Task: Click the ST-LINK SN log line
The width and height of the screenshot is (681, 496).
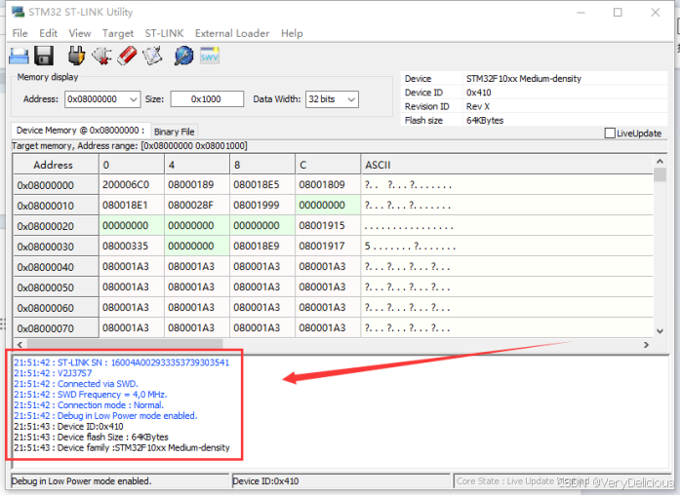Action: [x=121, y=362]
